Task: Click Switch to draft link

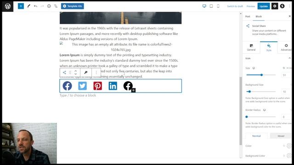Action: (235, 6)
